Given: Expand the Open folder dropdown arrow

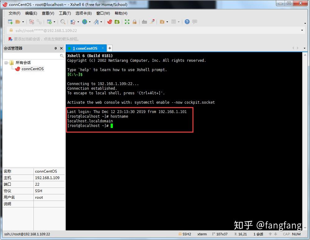Looking at the screenshot, I should click(23, 22).
